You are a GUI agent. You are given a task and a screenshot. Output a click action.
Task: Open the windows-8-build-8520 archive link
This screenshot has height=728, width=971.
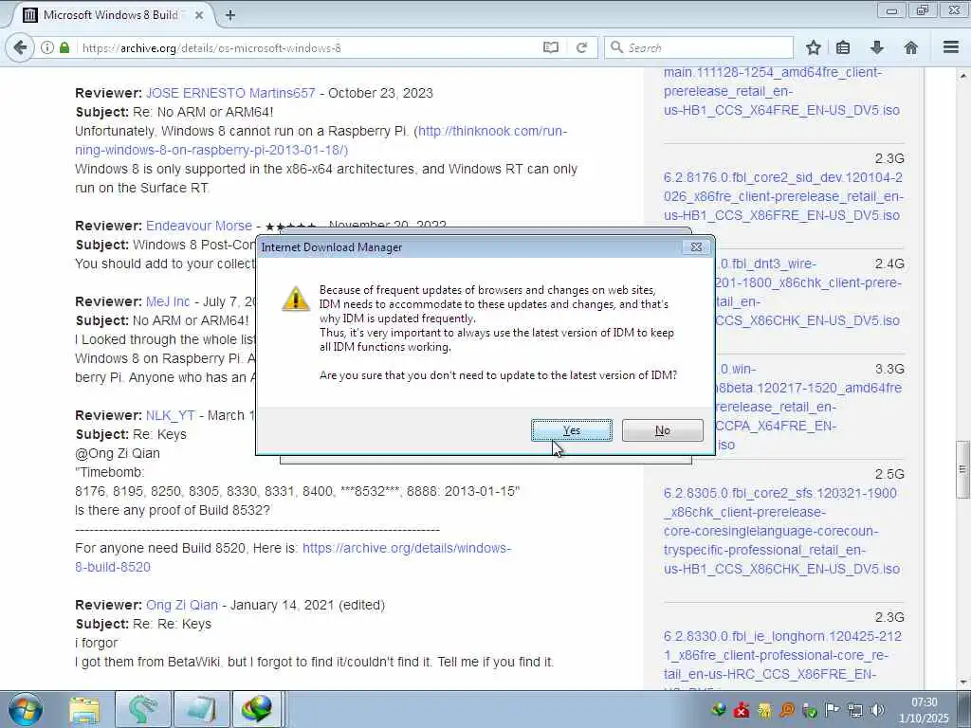point(293,557)
